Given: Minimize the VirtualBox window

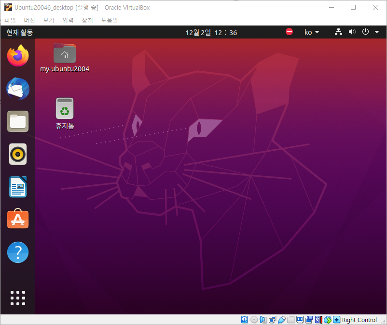Looking at the screenshot, I should 332,7.
